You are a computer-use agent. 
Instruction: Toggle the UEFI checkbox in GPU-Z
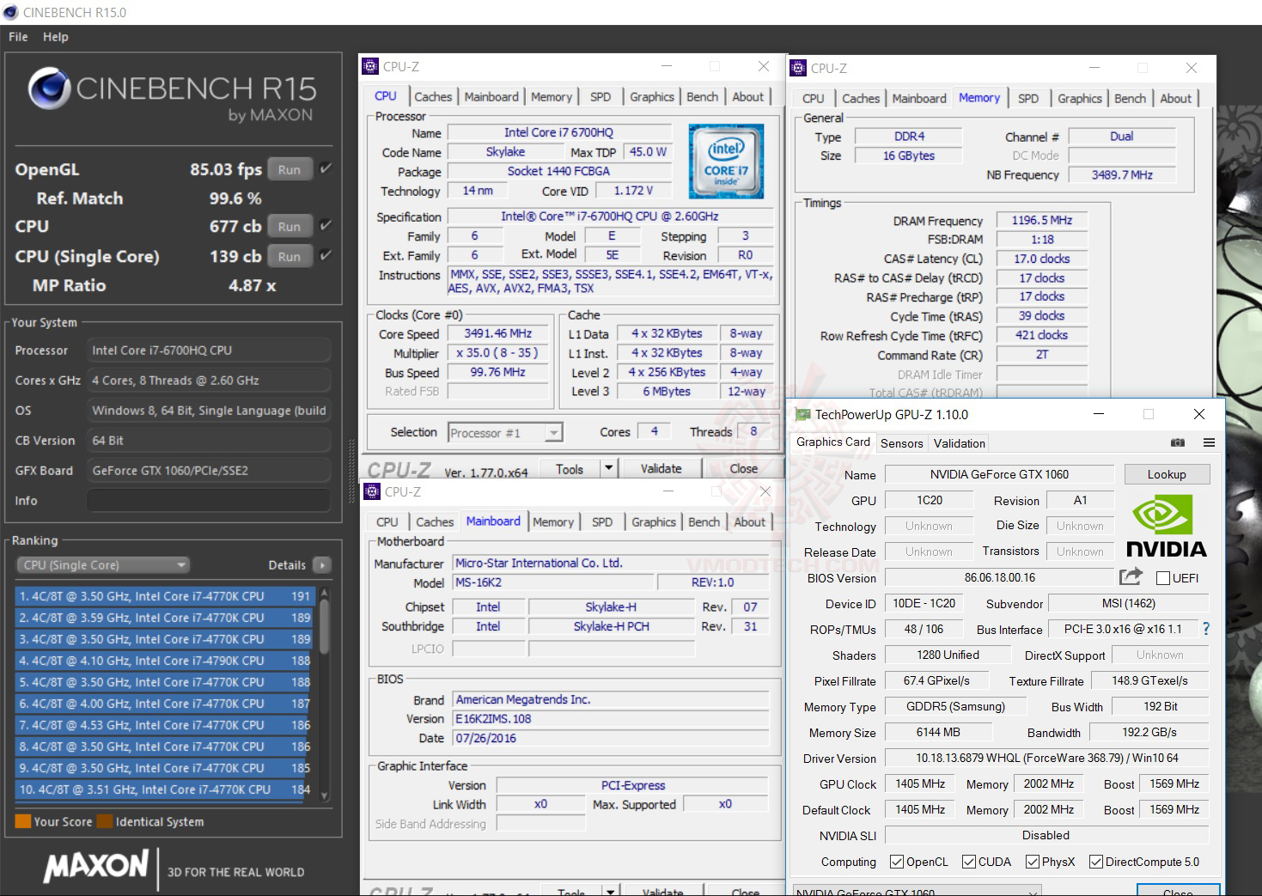click(x=1163, y=578)
